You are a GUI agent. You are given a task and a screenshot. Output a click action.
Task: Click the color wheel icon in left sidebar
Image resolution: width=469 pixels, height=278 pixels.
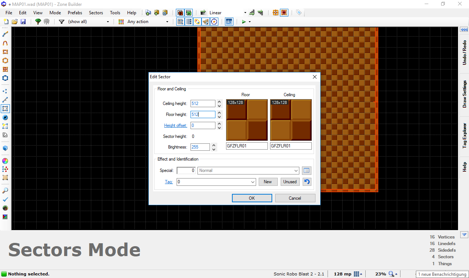pyautogui.click(x=5, y=161)
